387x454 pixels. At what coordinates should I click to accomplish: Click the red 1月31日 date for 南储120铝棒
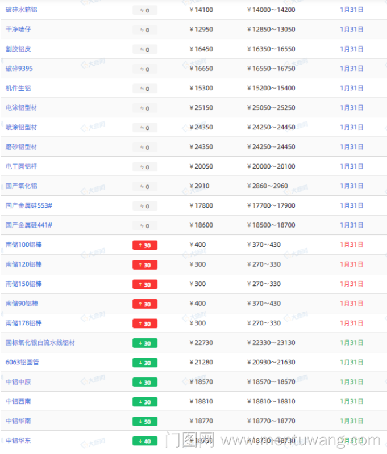pyautogui.click(x=351, y=264)
